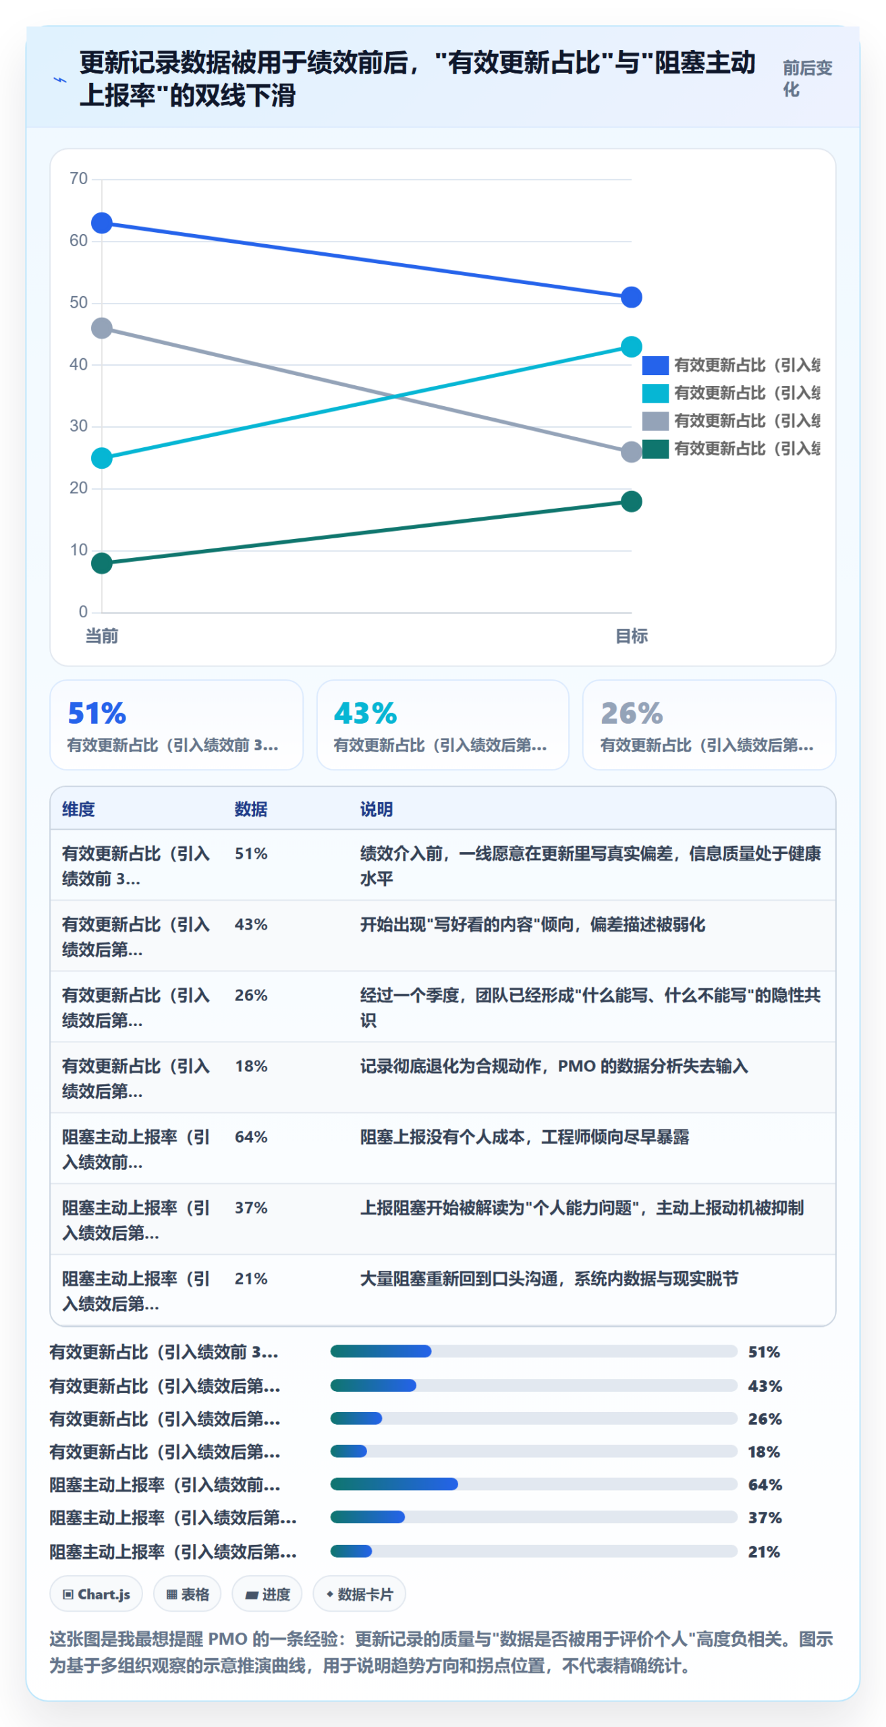Click the cyan legend swatch in the chart
886x1727 pixels.
(655, 393)
